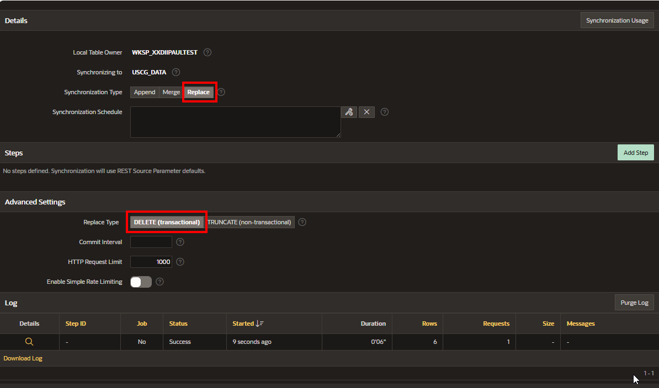Toggle sort direction icon on Started column
Screen dimensions: 659x388
[x=260, y=324]
